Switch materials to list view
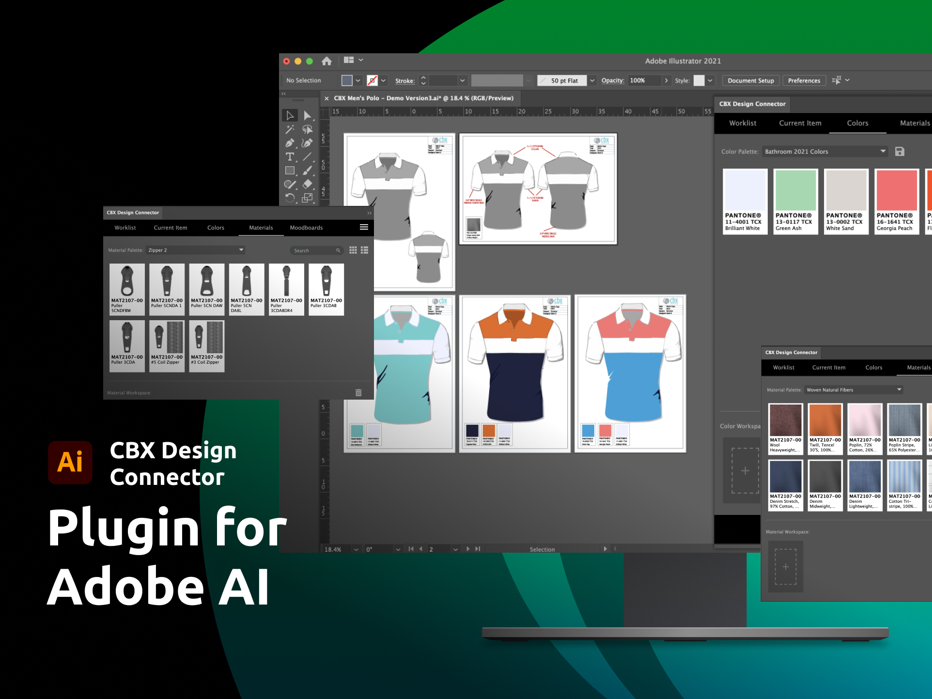932x699 pixels. coord(364,250)
